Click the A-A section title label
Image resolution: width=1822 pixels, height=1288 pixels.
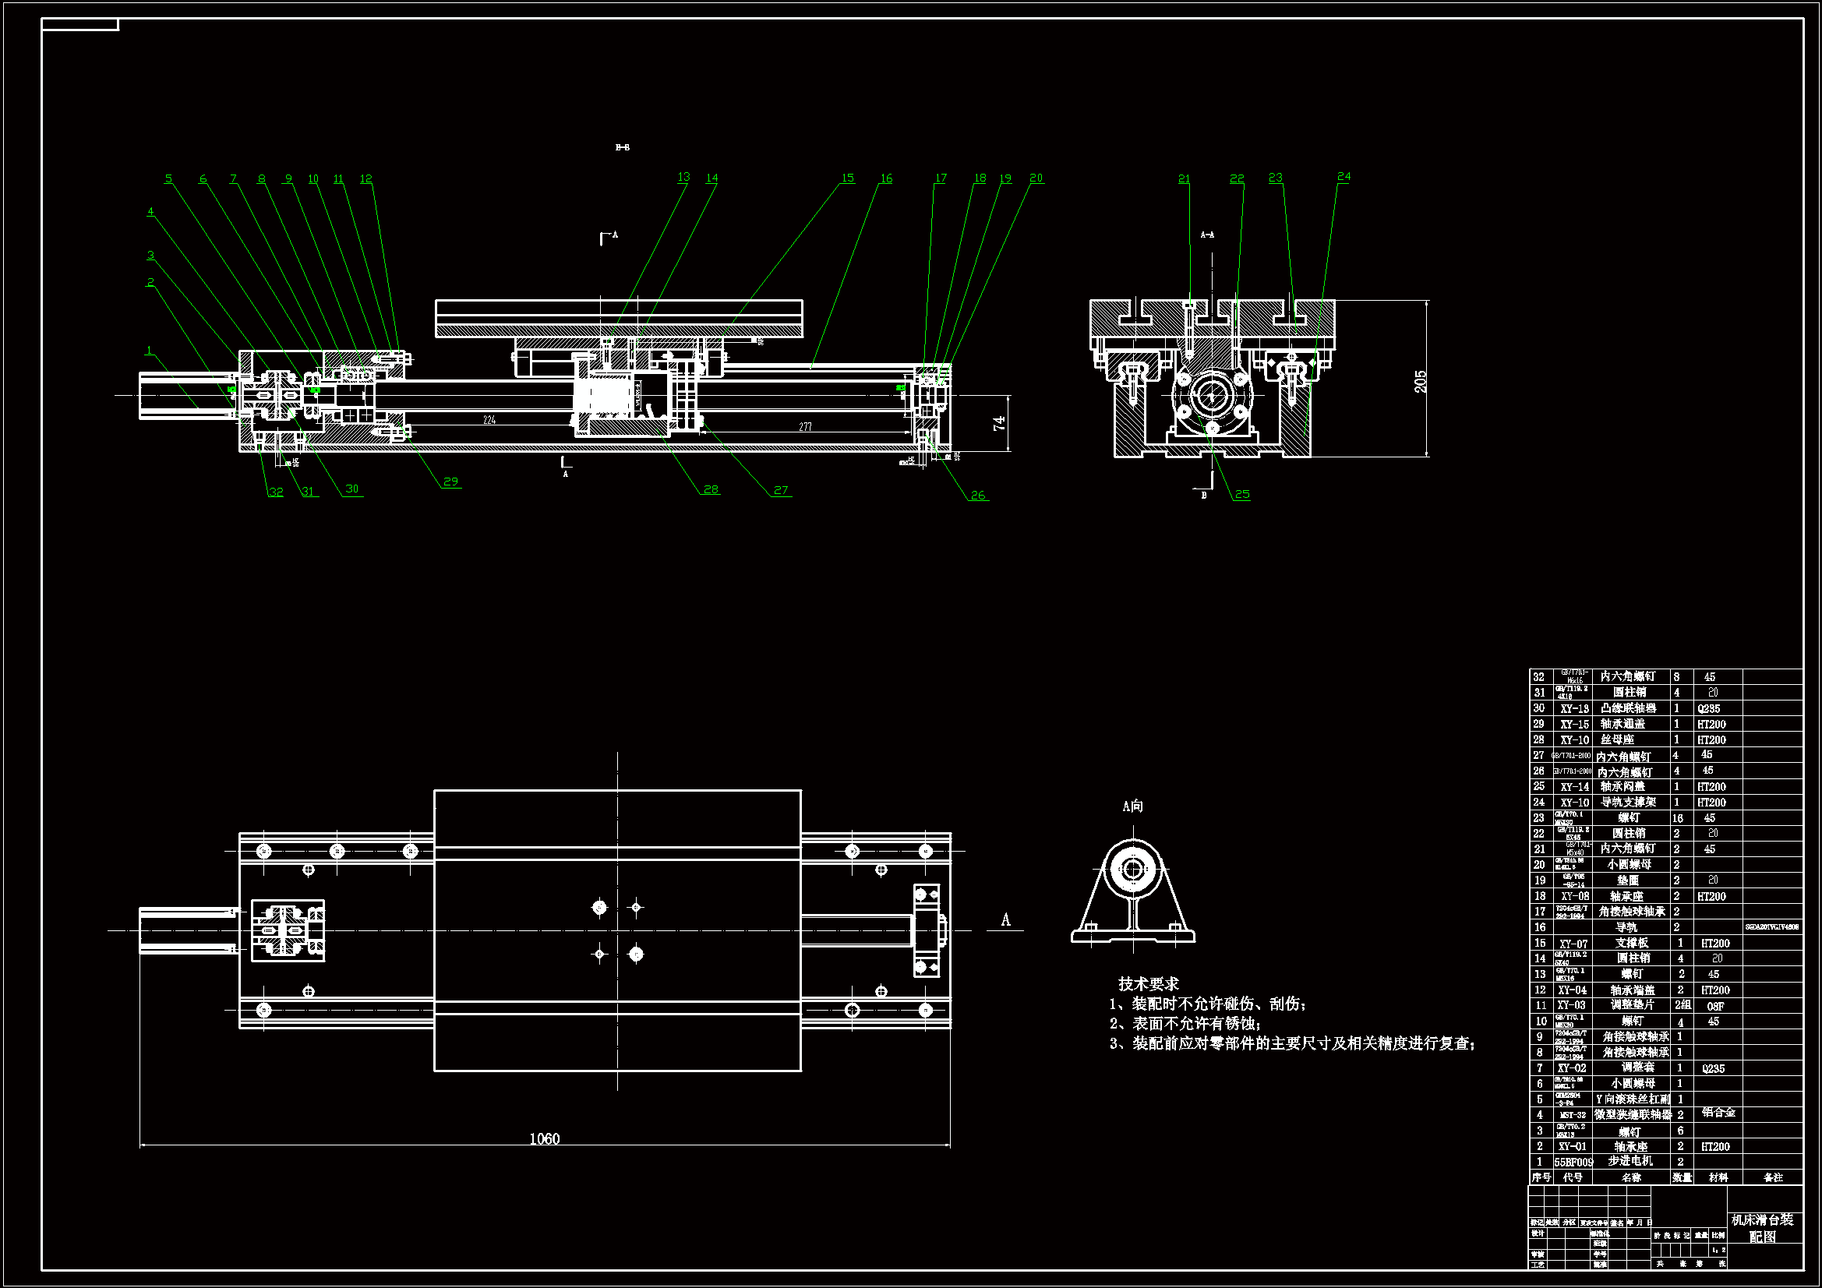point(1207,235)
